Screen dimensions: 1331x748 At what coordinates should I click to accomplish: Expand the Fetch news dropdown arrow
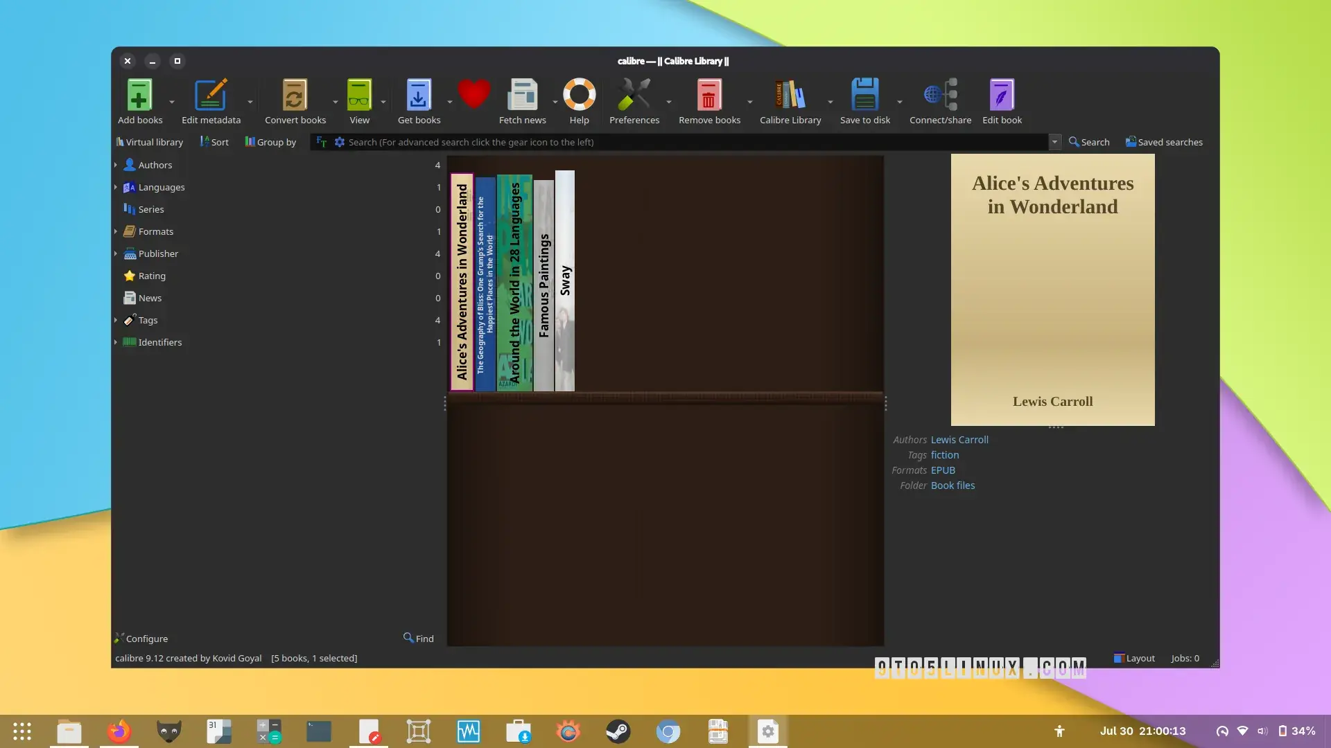point(555,102)
